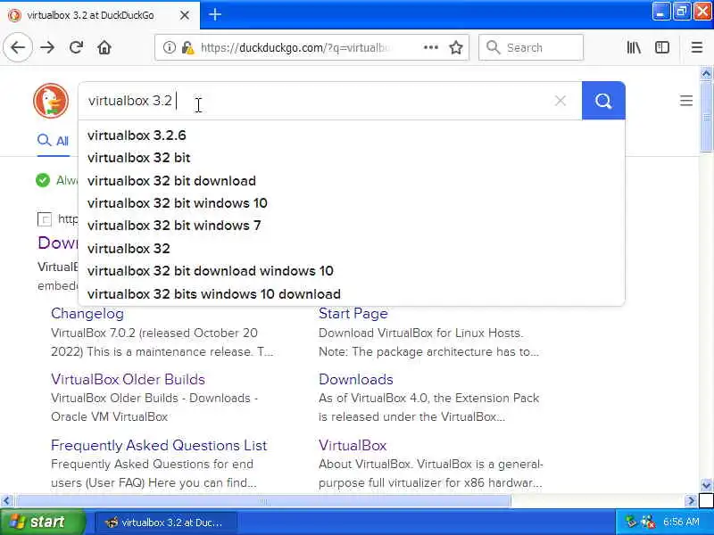Image resolution: width=714 pixels, height=535 pixels.
Task: Choose suggestion 'virtualbox 32 bit windows 10'
Action: (x=351, y=203)
